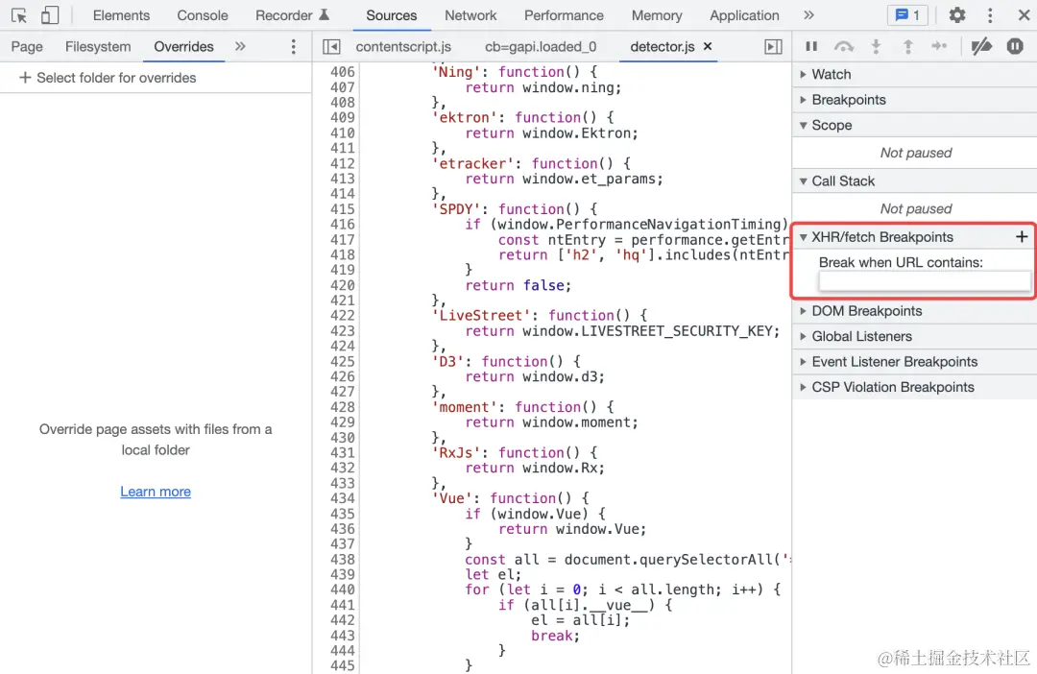
Task: Open the Performance panel
Action: (564, 15)
